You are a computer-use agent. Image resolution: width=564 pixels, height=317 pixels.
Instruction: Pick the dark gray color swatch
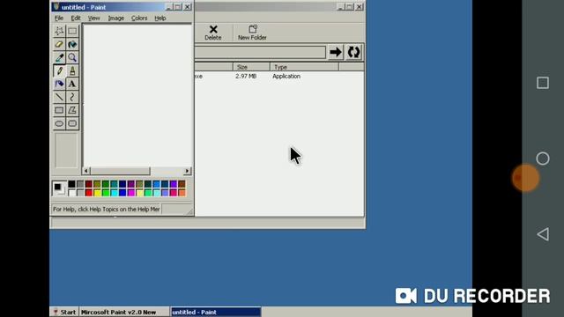click(80, 184)
